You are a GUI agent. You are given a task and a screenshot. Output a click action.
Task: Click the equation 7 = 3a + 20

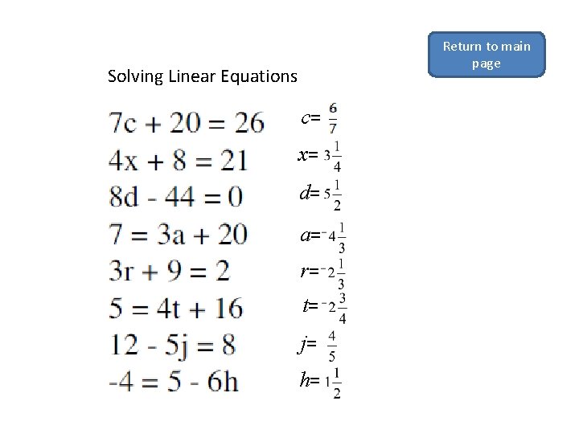click(178, 234)
